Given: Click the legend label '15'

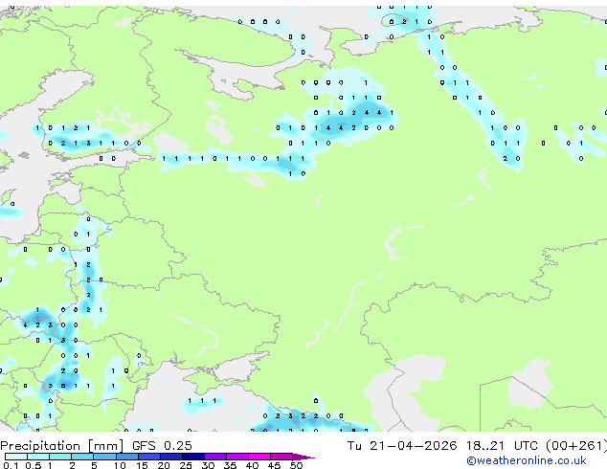Looking at the screenshot, I should (142, 465).
